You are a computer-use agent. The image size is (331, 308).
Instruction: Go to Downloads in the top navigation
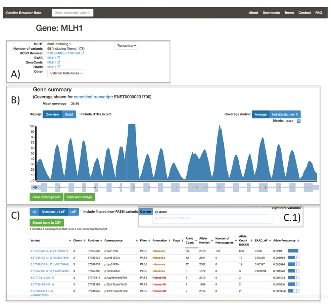[271, 13]
